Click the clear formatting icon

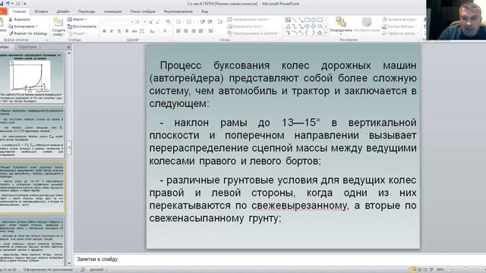click(168, 22)
